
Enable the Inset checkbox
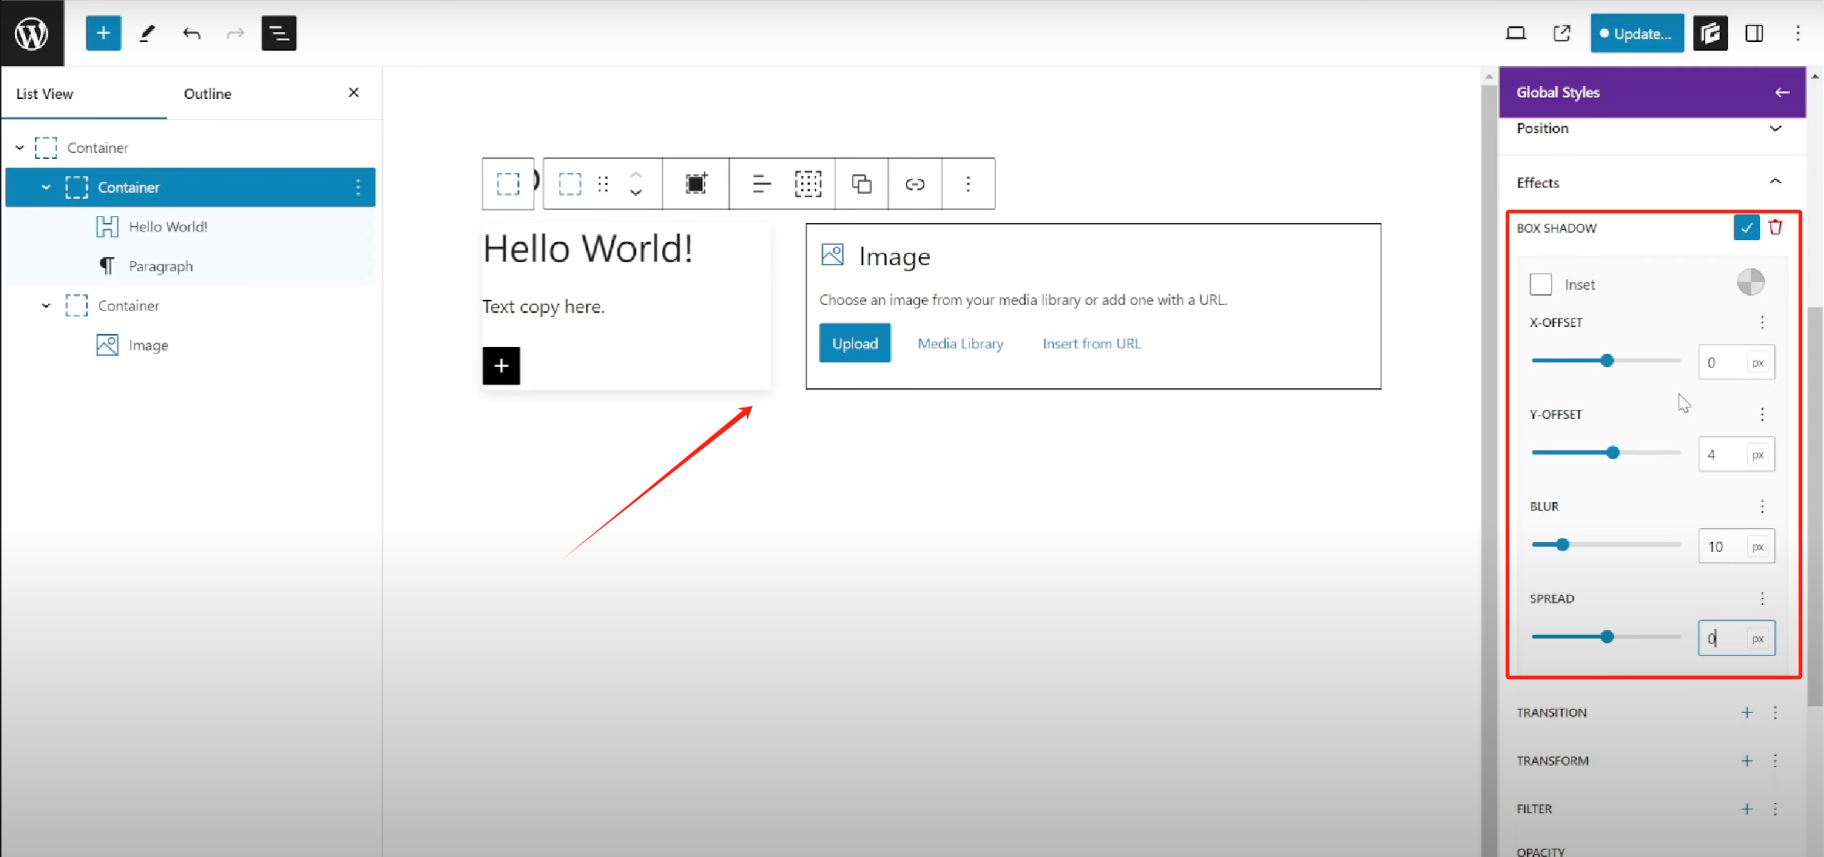click(x=1541, y=284)
